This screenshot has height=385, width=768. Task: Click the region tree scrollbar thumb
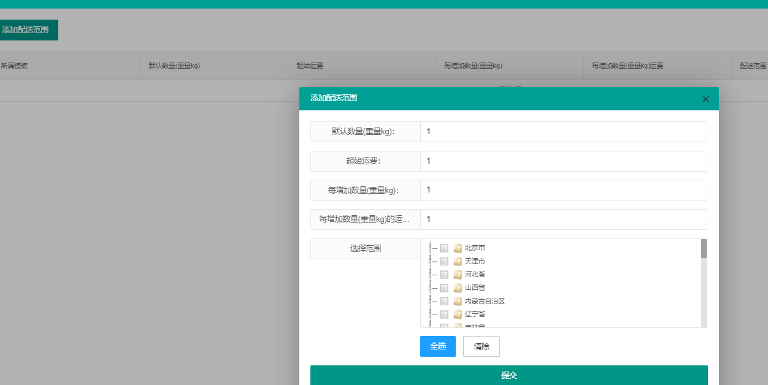pyautogui.click(x=704, y=249)
